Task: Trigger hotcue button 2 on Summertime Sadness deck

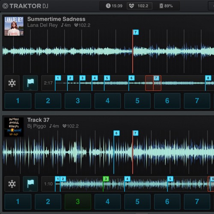Action: (x=48, y=101)
